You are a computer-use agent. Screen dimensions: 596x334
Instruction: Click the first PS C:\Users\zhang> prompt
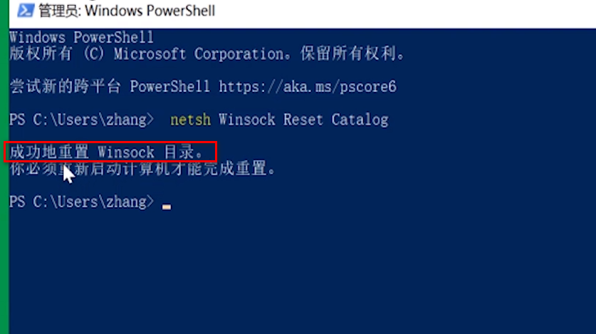click(82, 120)
